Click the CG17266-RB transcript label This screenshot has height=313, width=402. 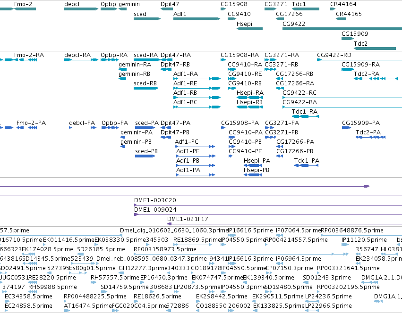294,74
